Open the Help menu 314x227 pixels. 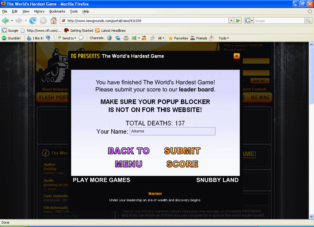86,11
